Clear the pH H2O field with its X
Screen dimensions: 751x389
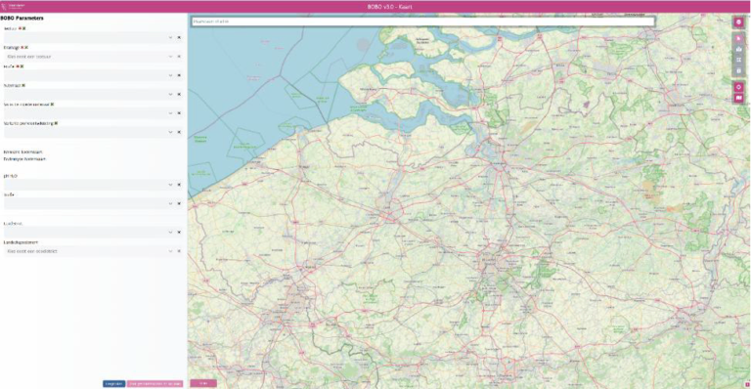point(179,185)
